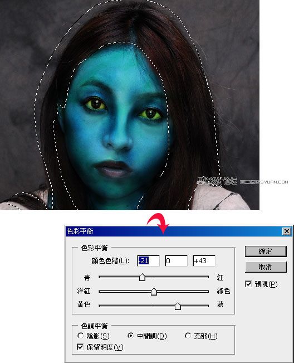Click the 綠色 slider label
Image resolution: width=294 pixels, height=363 pixels.
click(223, 291)
